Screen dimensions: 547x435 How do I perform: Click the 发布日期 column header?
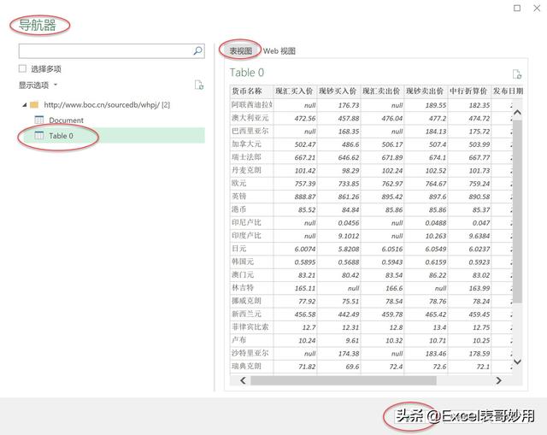click(x=508, y=91)
